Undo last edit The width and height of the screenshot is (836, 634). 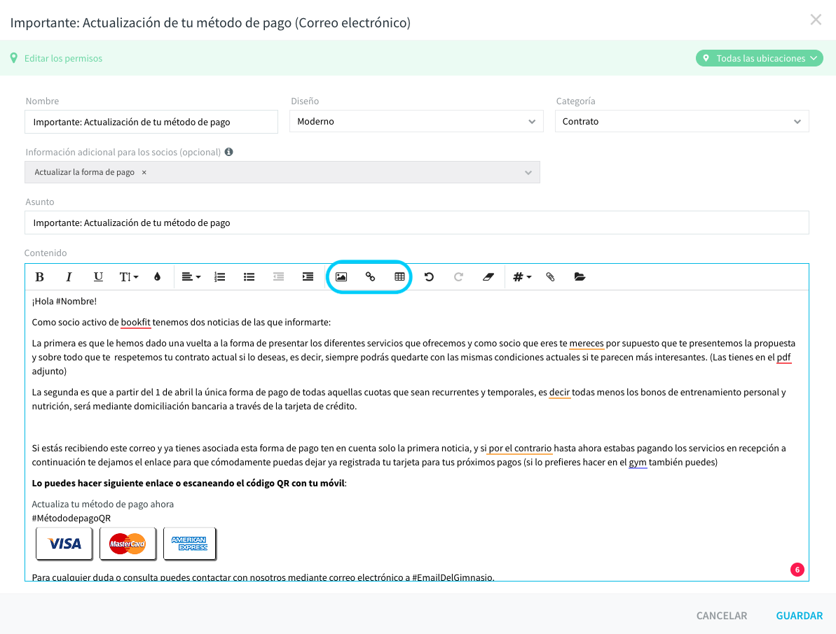coord(429,277)
